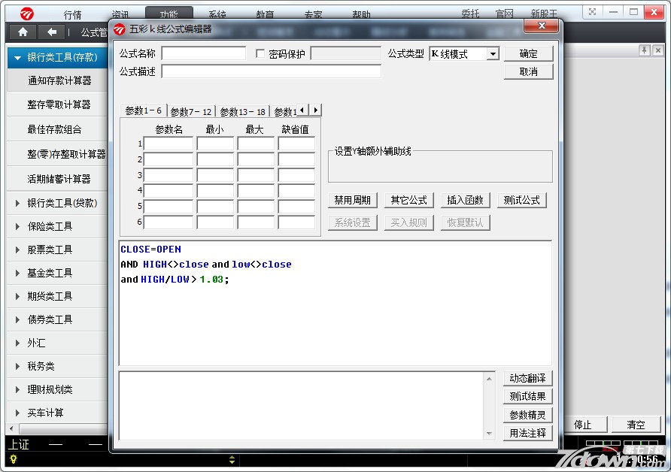This screenshot has height=472, width=671.
Task: Open the 新股王 menu
Action: (544, 14)
